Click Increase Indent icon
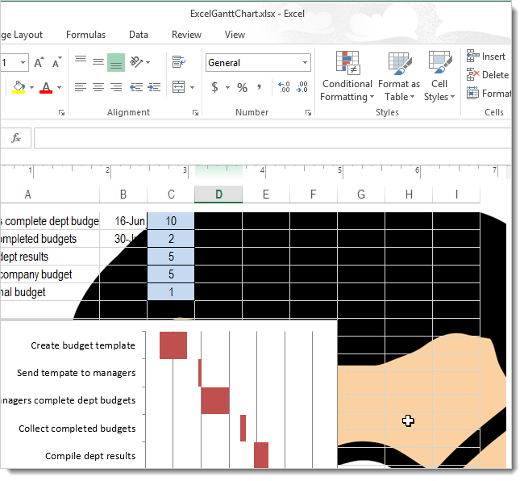Viewport: 524px width, 481px height. pos(154,88)
